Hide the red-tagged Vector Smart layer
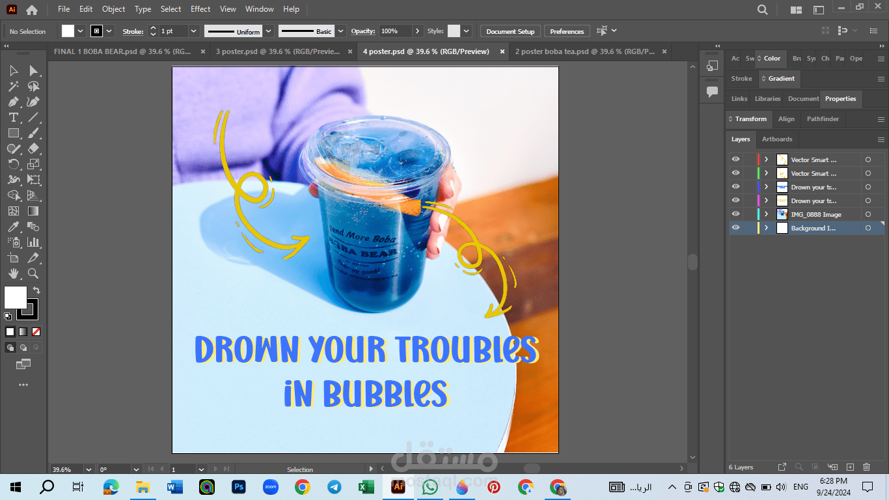This screenshot has height=500, width=889. (x=735, y=160)
